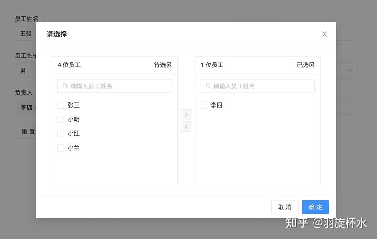Screen dimensions: 377x239
Task: Move selected employees right with > arrow
Action: pyautogui.click(x=186, y=115)
